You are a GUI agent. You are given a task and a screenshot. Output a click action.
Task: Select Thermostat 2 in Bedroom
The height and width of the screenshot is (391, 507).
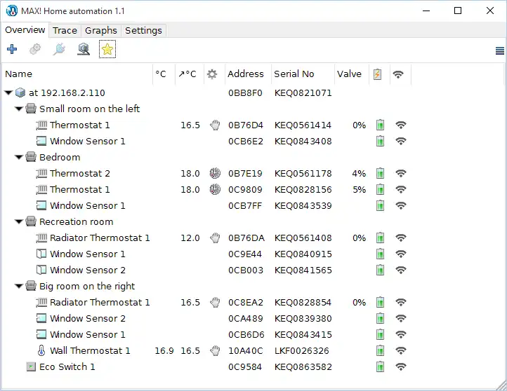click(x=80, y=174)
